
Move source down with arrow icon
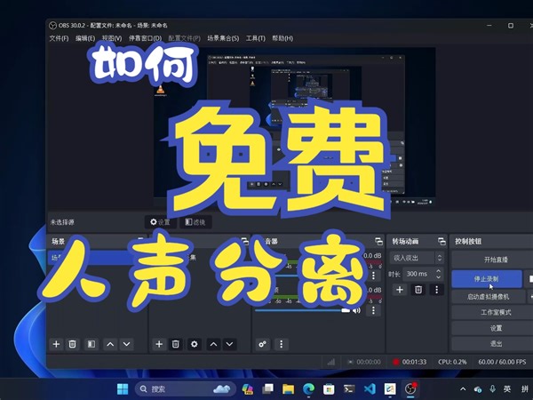coord(229,344)
